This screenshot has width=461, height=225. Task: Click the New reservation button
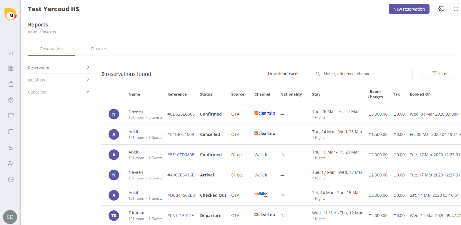pyautogui.click(x=409, y=9)
